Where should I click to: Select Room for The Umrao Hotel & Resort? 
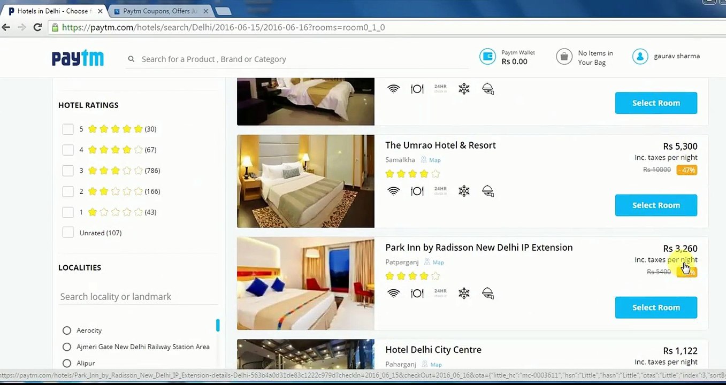point(656,205)
